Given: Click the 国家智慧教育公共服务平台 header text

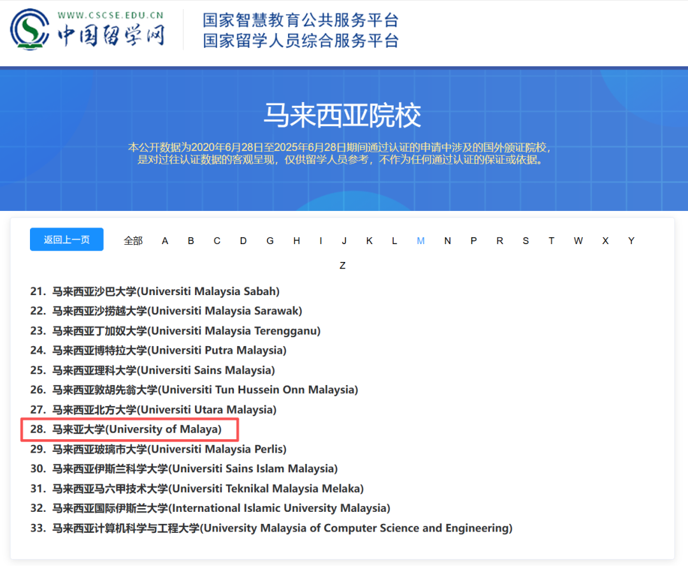Looking at the screenshot, I should (301, 20).
